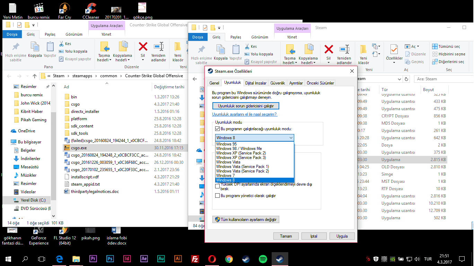Select Windows 7 in compatibility list
The height and width of the screenshot is (266, 474).
coord(255,176)
